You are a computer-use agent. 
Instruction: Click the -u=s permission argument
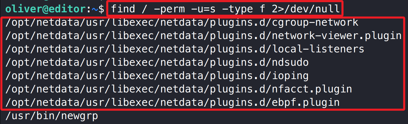point(203,9)
